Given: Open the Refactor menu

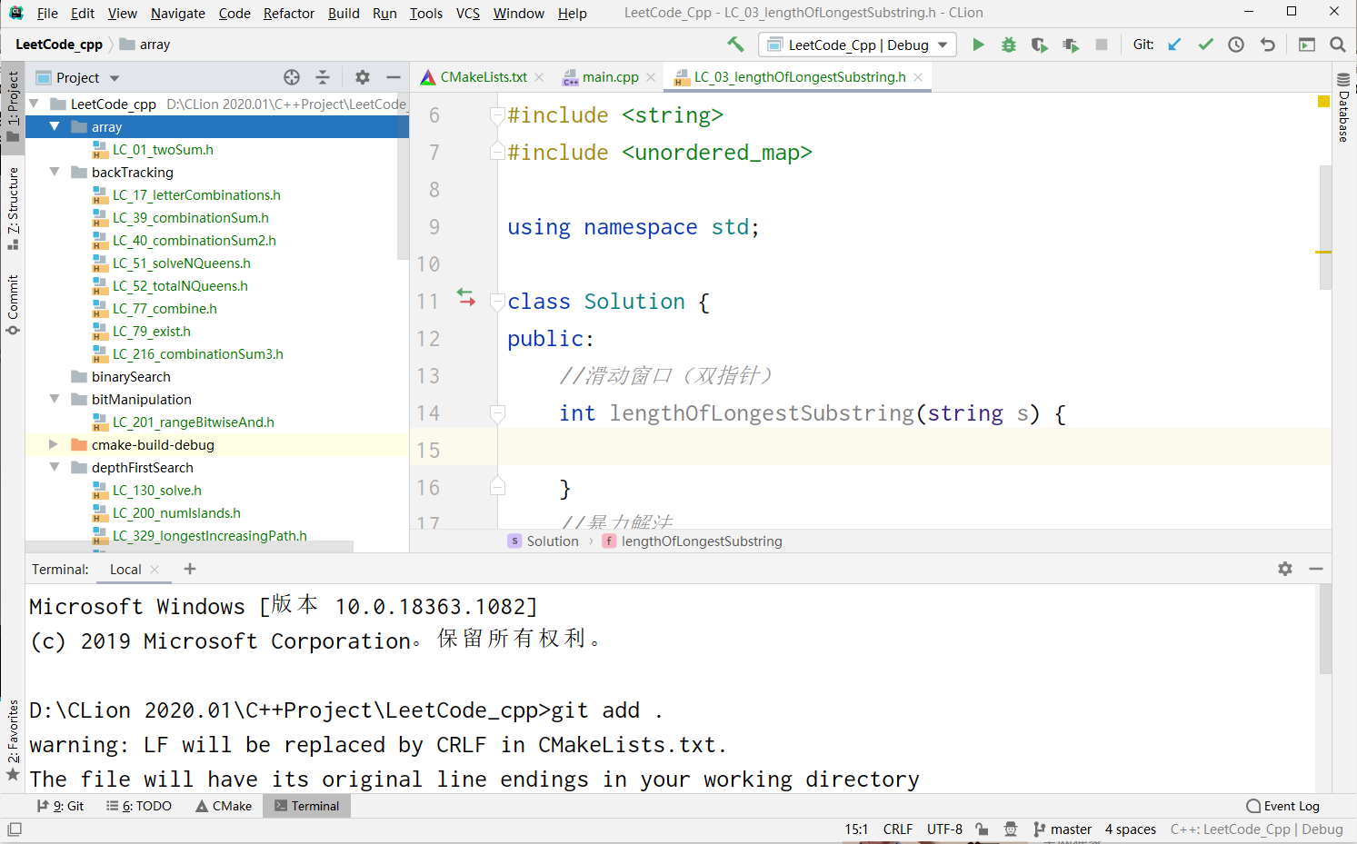Looking at the screenshot, I should (x=289, y=13).
